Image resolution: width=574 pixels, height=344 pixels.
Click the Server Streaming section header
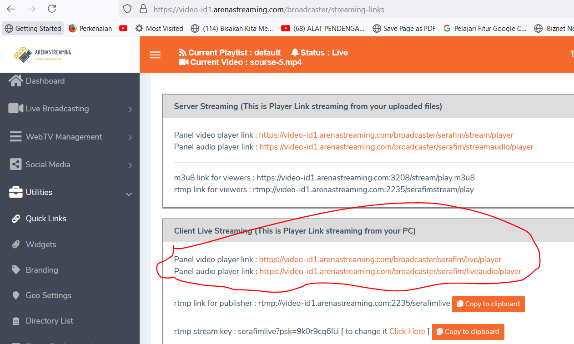pyautogui.click(x=368, y=106)
